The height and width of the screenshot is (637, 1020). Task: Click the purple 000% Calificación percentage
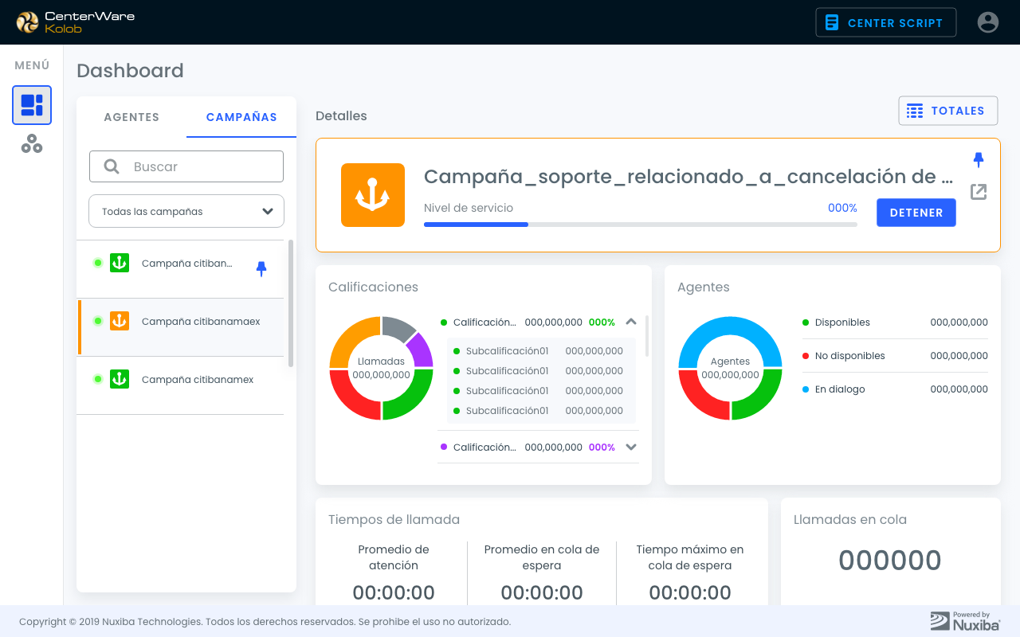tap(602, 447)
